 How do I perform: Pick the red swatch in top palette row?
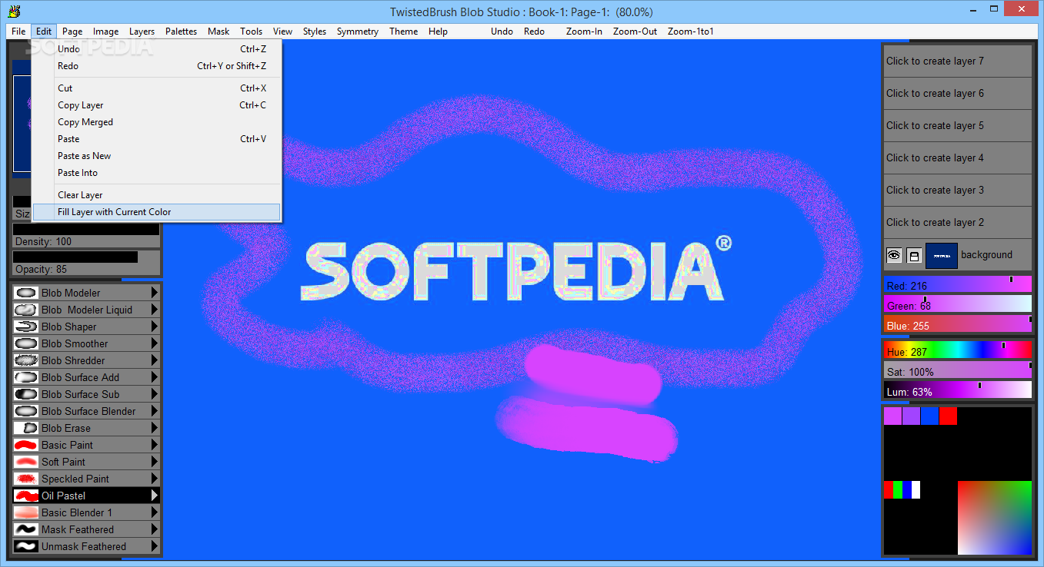pos(948,416)
